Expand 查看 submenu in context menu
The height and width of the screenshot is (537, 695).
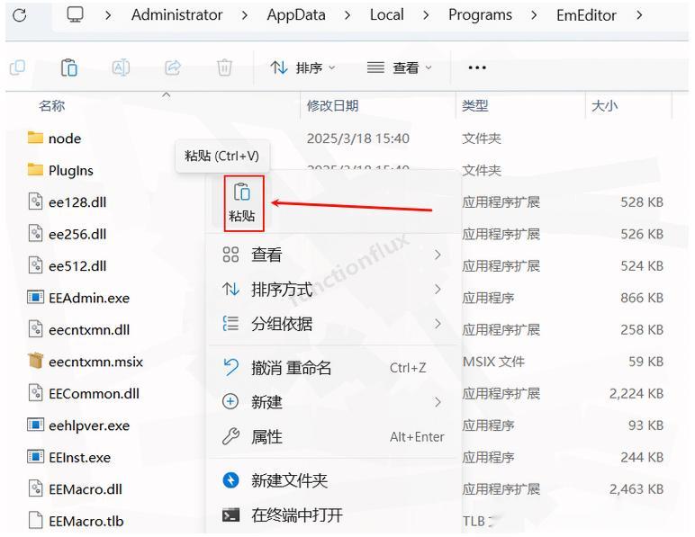tap(332, 255)
